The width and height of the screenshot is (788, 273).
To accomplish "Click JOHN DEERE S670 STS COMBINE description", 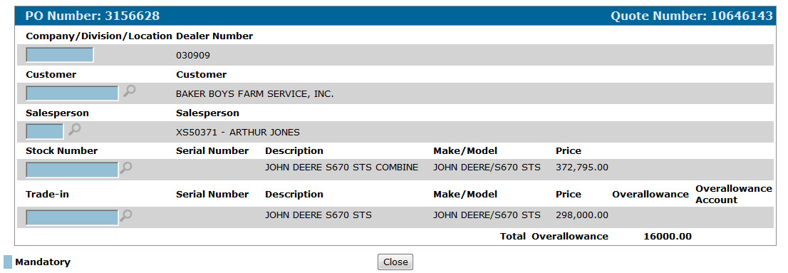I will coord(342,168).
